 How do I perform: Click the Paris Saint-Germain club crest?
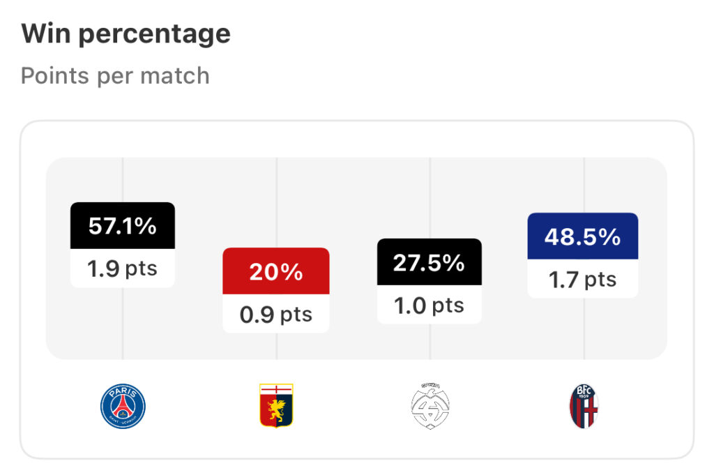(x=123, y=406)
